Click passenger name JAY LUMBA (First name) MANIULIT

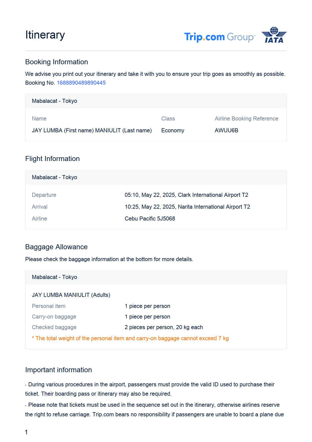point(92,131)
